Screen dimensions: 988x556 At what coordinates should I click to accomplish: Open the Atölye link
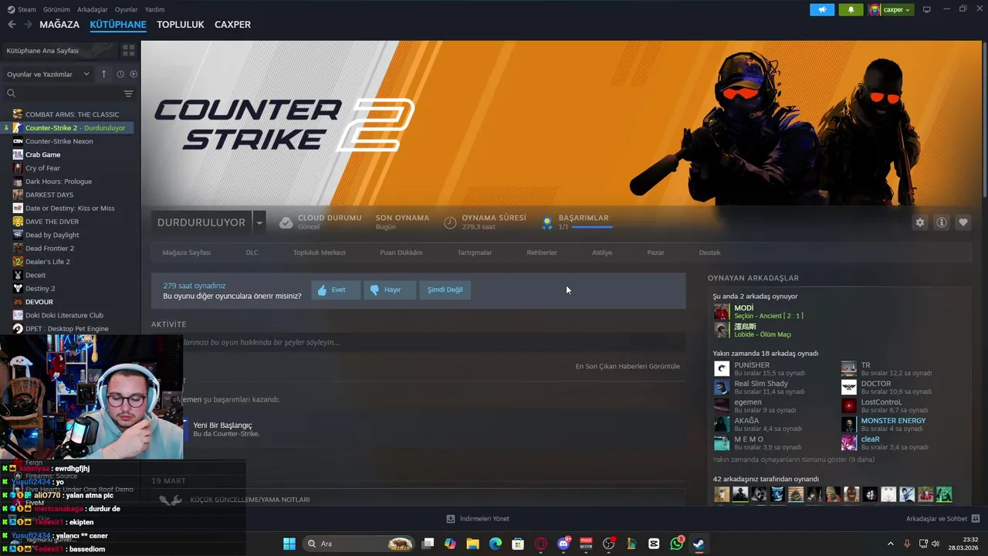(602, 253)
